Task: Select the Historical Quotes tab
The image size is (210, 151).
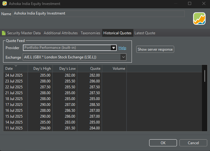Action: [117, 33]
